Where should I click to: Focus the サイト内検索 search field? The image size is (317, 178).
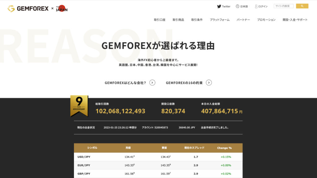[284, 6]
